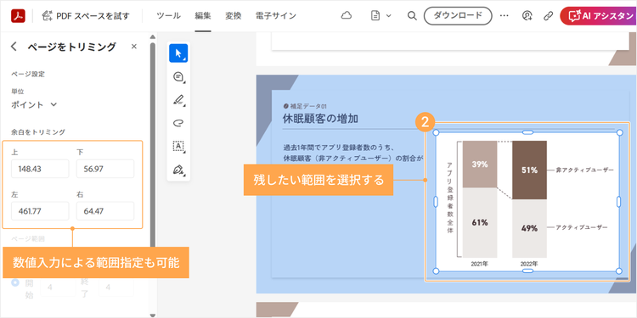
Task: Open the 変換 menu
Action: (234, 16)
